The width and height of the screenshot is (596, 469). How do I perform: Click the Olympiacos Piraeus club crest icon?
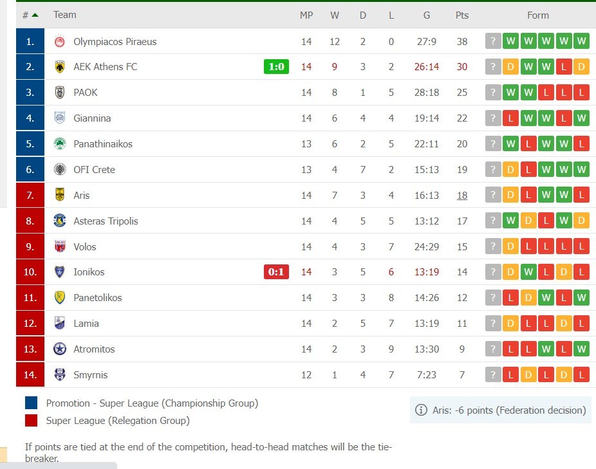tap(60, 42)
